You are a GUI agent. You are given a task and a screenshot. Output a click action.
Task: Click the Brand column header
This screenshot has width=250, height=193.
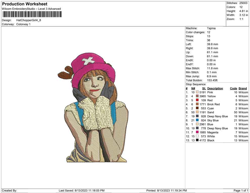(x=242, y=88)
